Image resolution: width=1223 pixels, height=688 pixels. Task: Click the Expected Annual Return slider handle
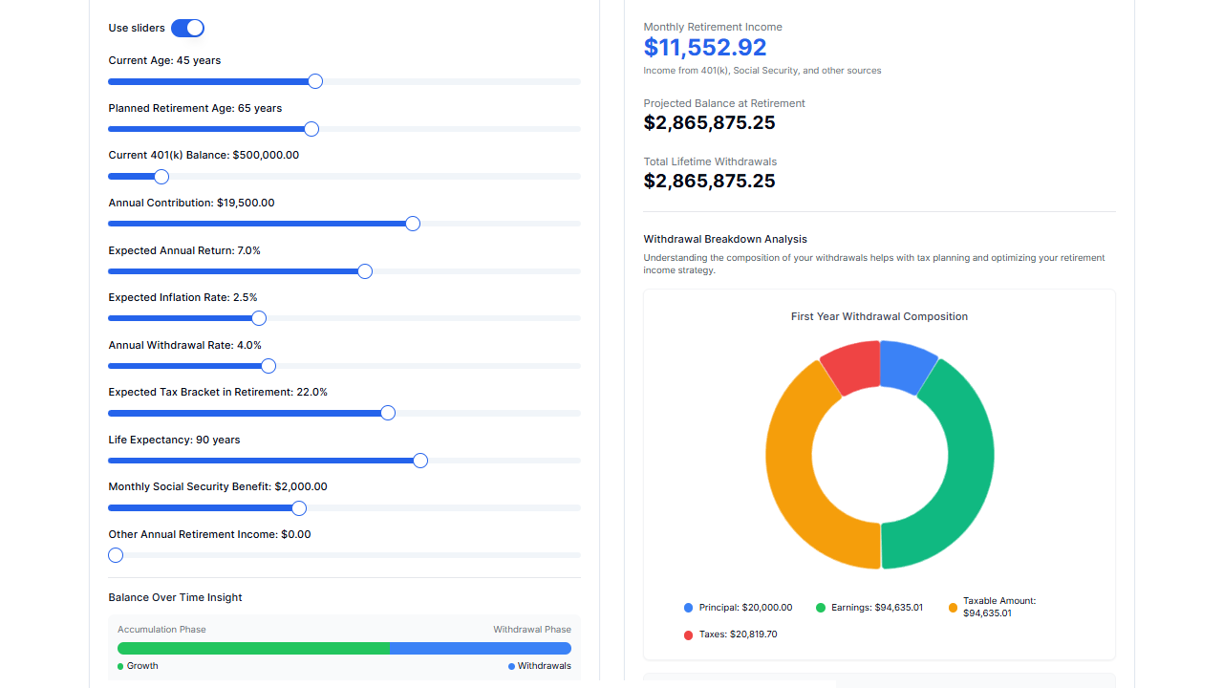point(364,271)
